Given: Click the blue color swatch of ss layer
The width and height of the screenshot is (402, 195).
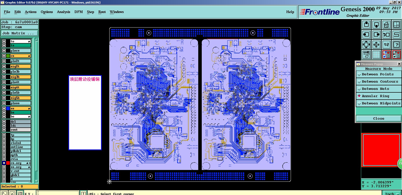Looking at the screenshot, I should pos(8,108).
